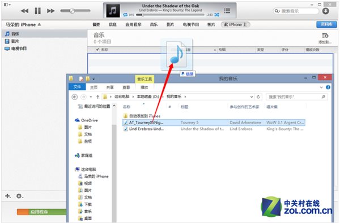Open 桌面 folder in navigation pane

(85, 218)
